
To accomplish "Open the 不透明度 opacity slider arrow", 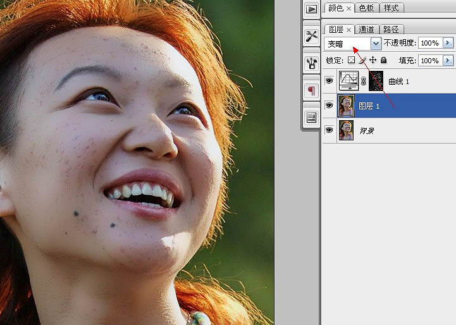I will pyautogui.click(x=448, y=43).
